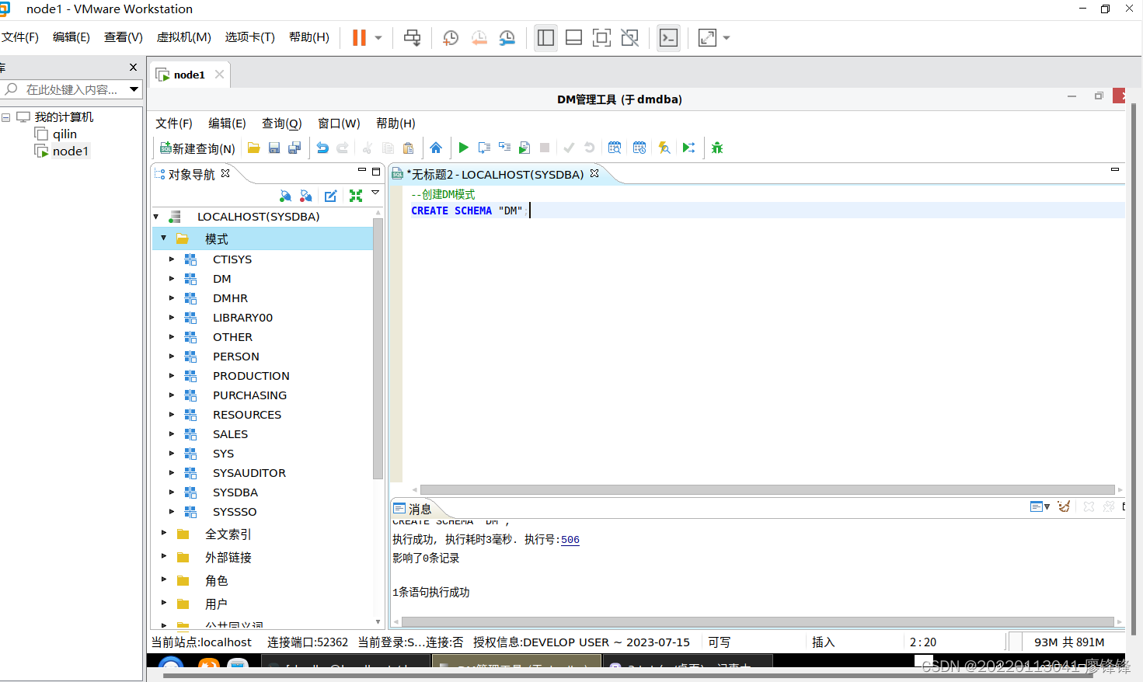
Task: Click the disconnect icon in object navigator
Action: point(306,196)
